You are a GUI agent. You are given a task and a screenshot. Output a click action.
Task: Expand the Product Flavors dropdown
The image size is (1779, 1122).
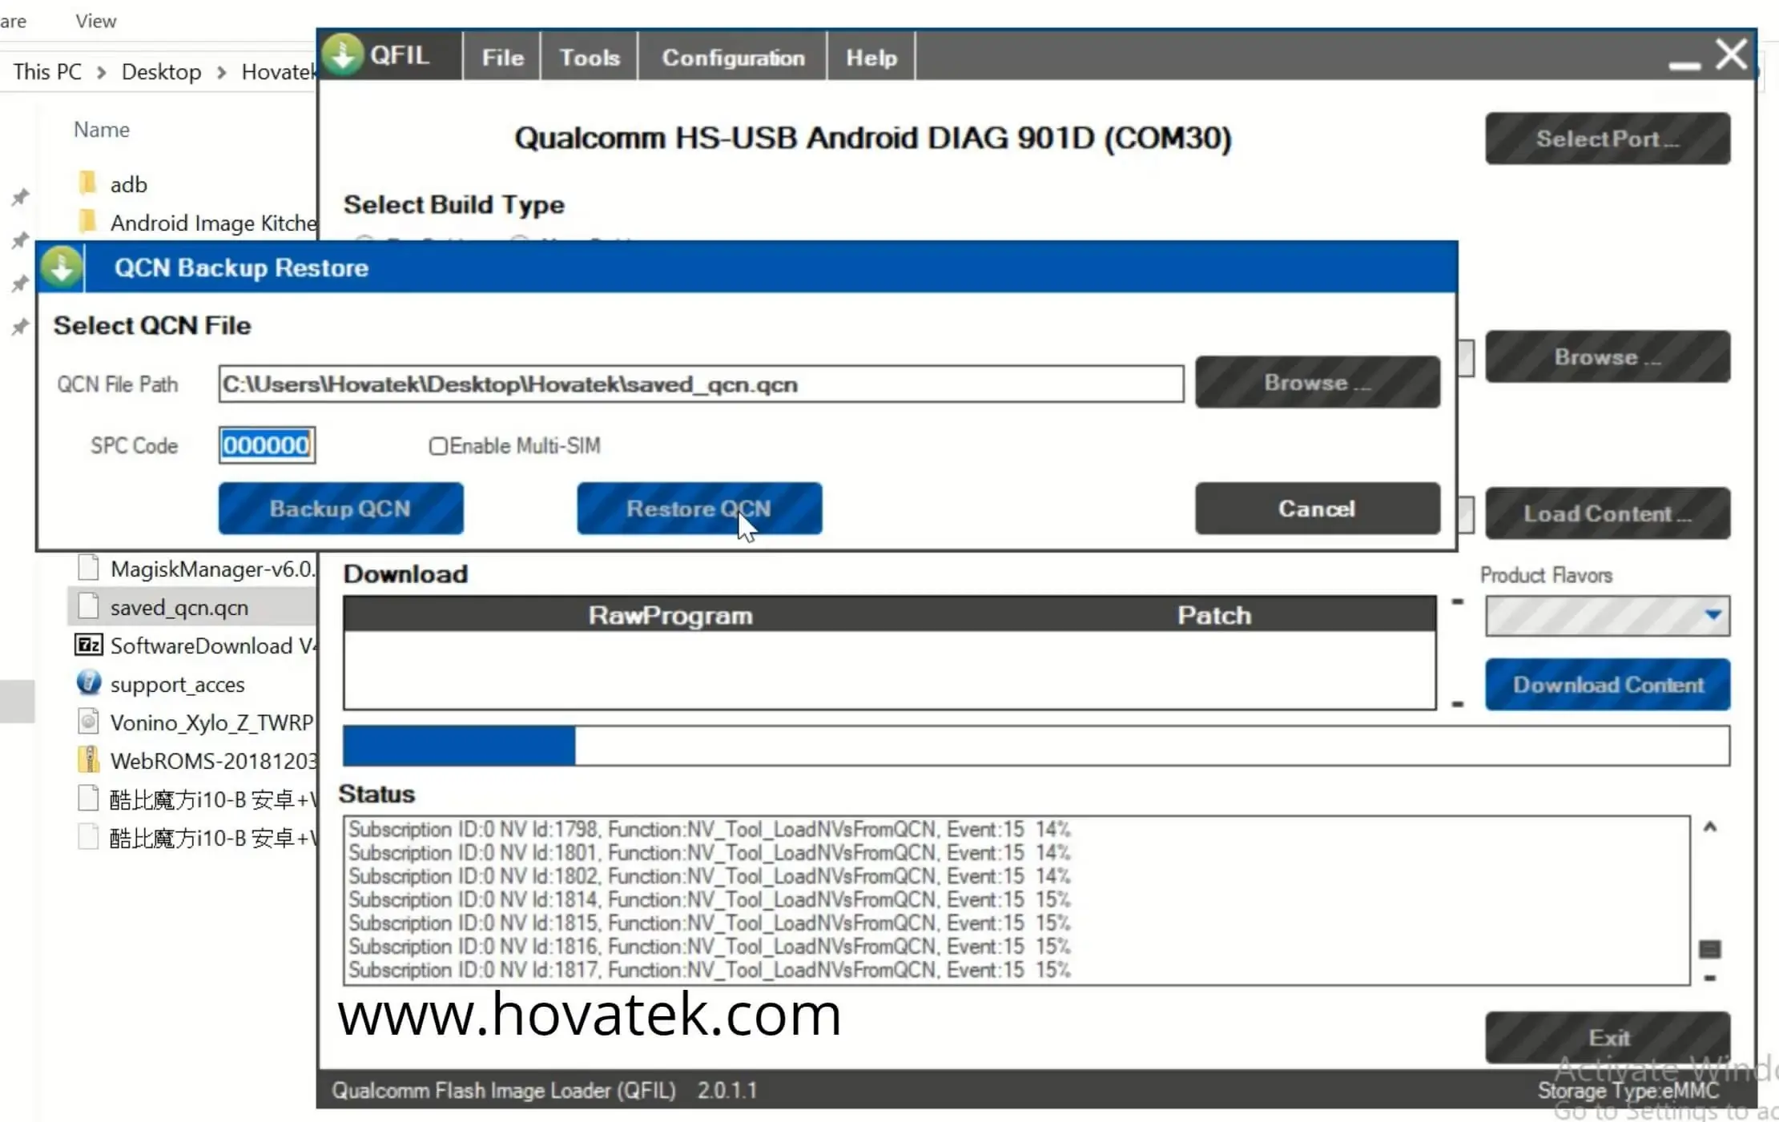1713,615
